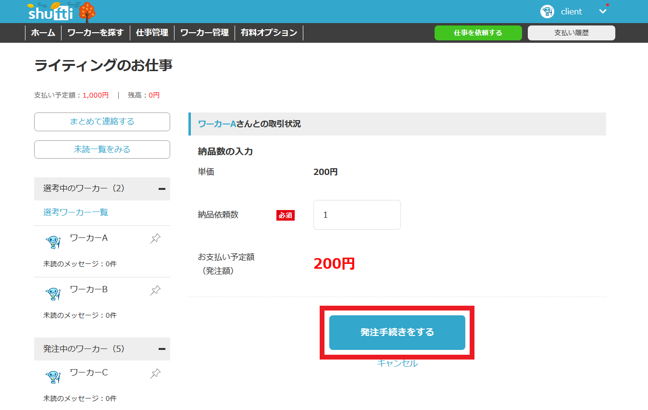Select ワーカーA name in sidebar
Image resolution: width=648 pixels, height=410 pixels.
[x=89, y=237]
